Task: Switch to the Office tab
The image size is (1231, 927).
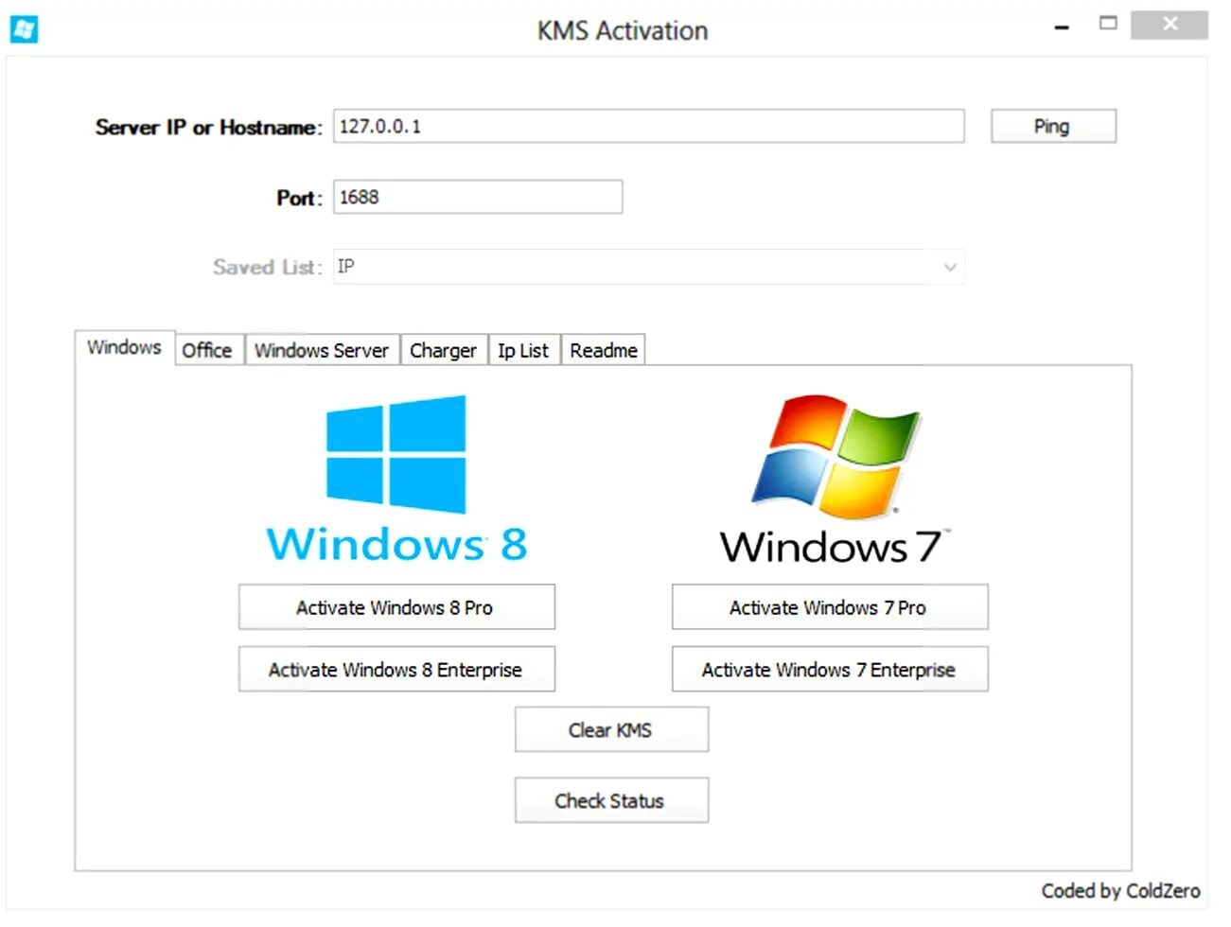Action: tap(207, 350)
